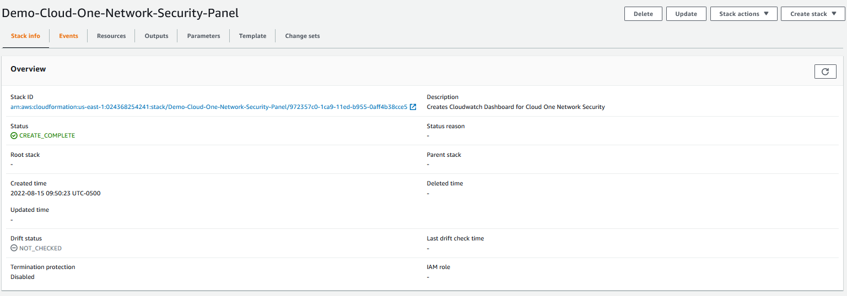Click the Drift status label
Screen dimensions: 847x296
click(26, 238)
